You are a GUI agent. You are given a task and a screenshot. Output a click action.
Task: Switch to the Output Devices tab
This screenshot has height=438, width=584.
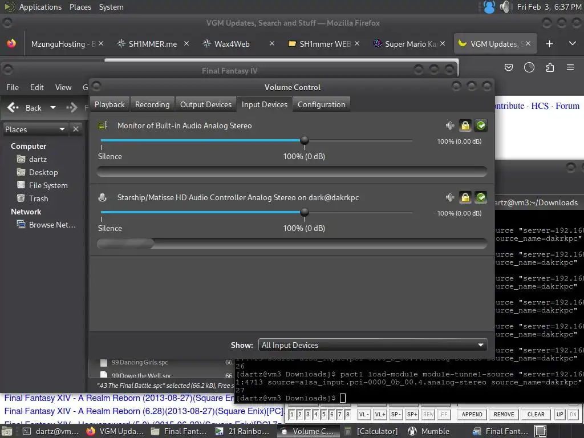(206, 105)
